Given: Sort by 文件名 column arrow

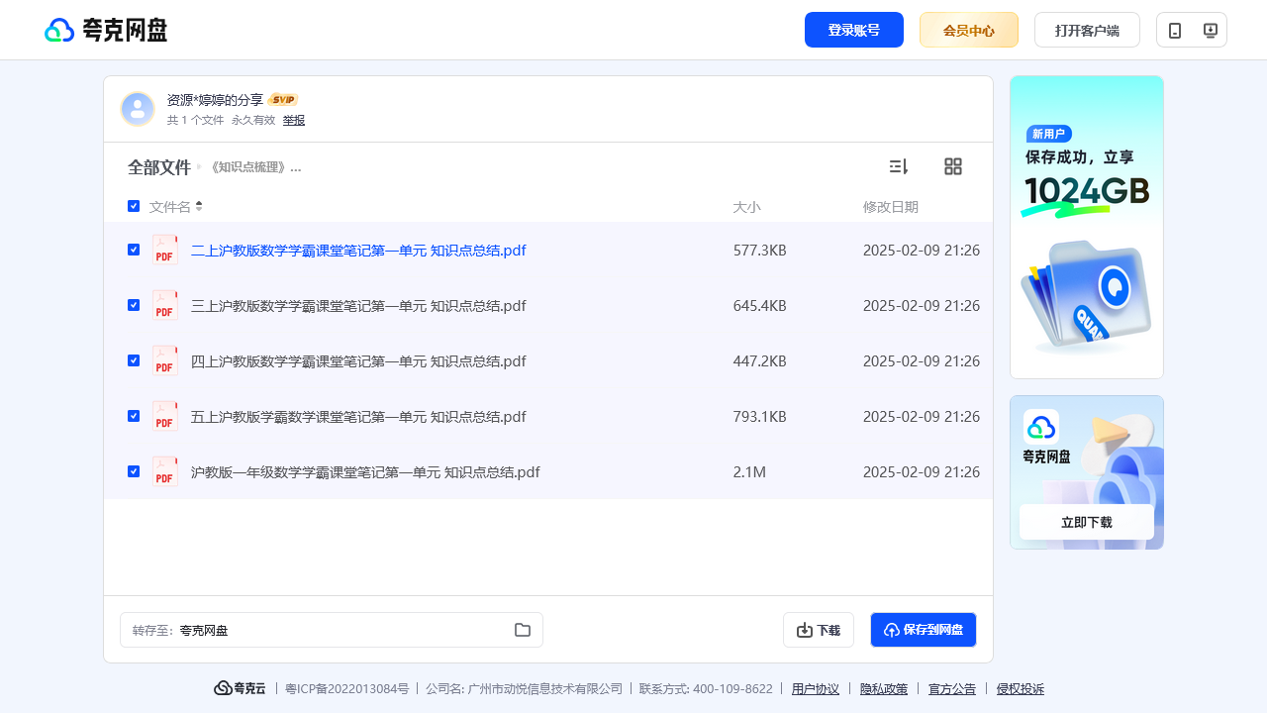Looking at the screenshot, I should click(199, 206).
